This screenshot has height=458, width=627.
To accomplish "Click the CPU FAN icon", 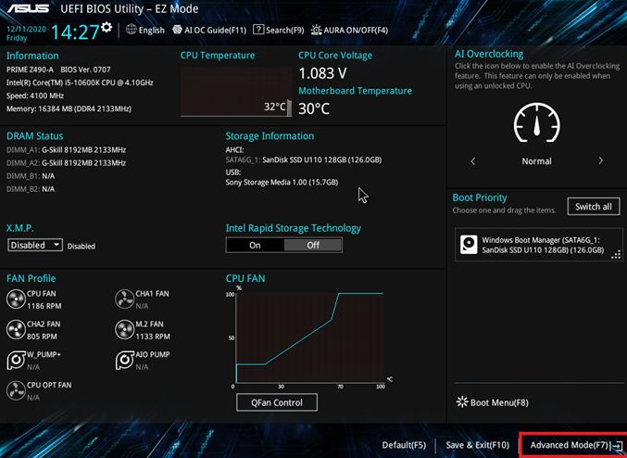I will [16, 299].
